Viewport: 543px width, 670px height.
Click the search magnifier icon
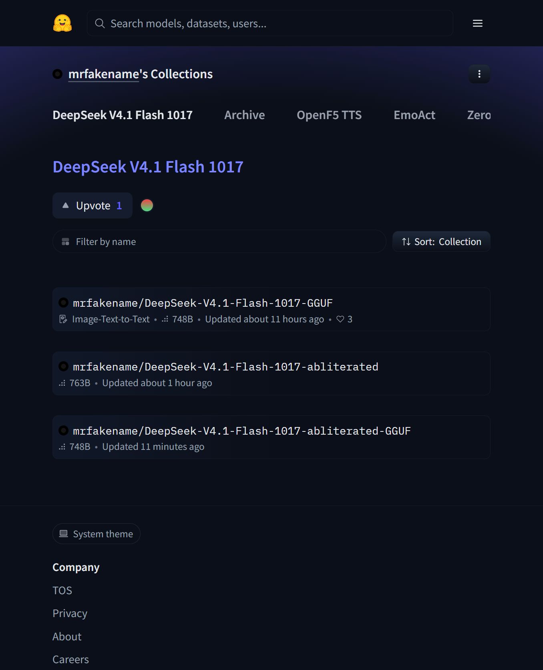[100, 23]
